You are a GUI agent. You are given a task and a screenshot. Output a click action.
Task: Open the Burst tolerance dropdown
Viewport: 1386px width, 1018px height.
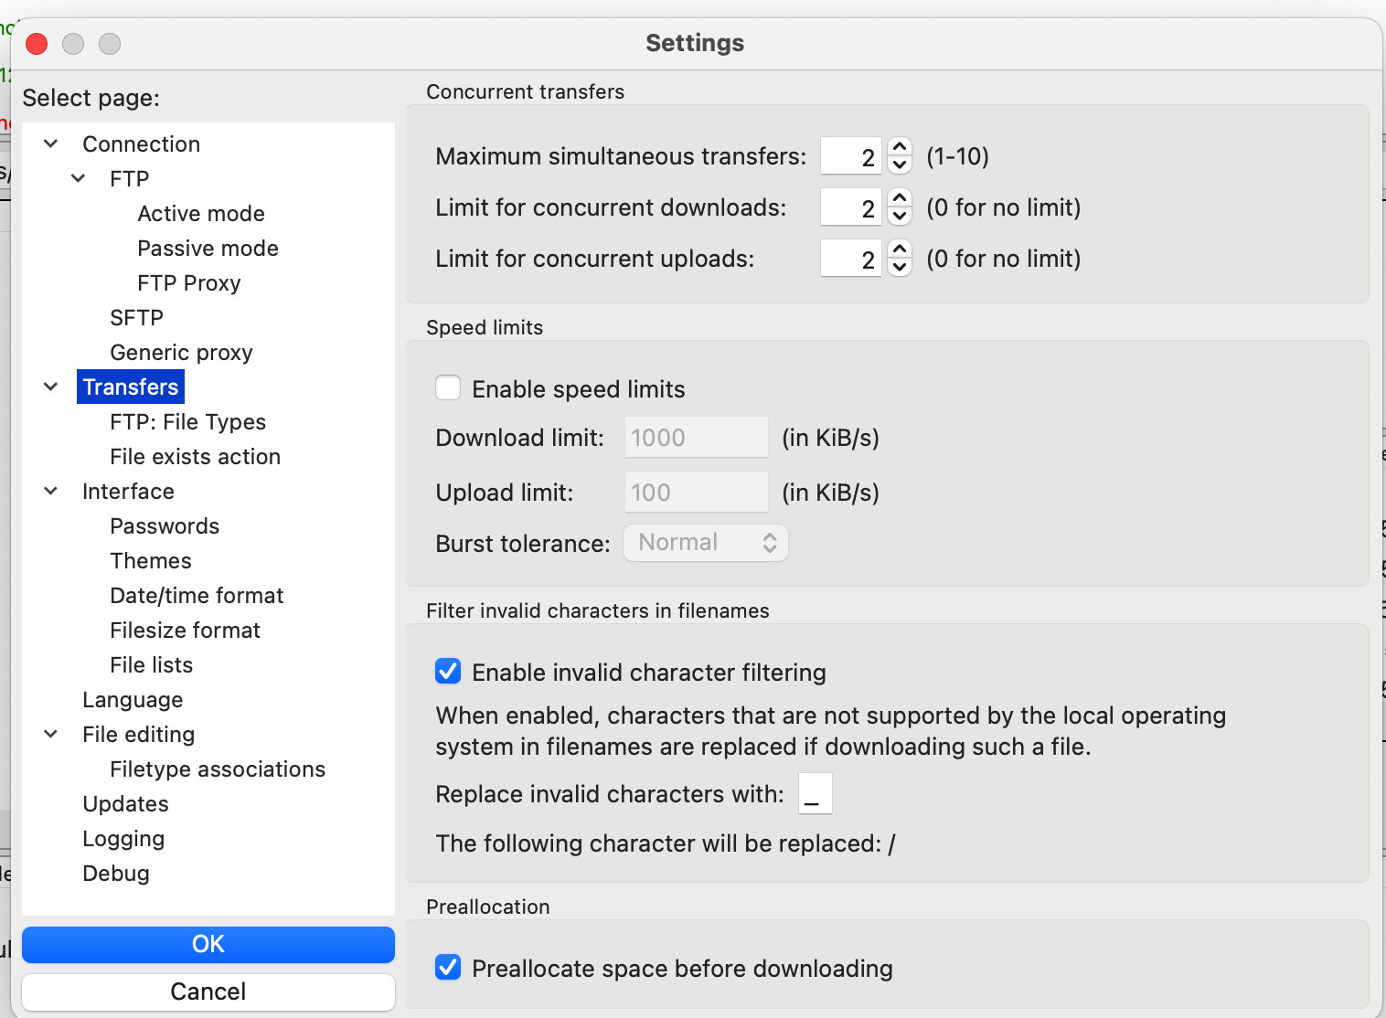click(x=705, y=543)
